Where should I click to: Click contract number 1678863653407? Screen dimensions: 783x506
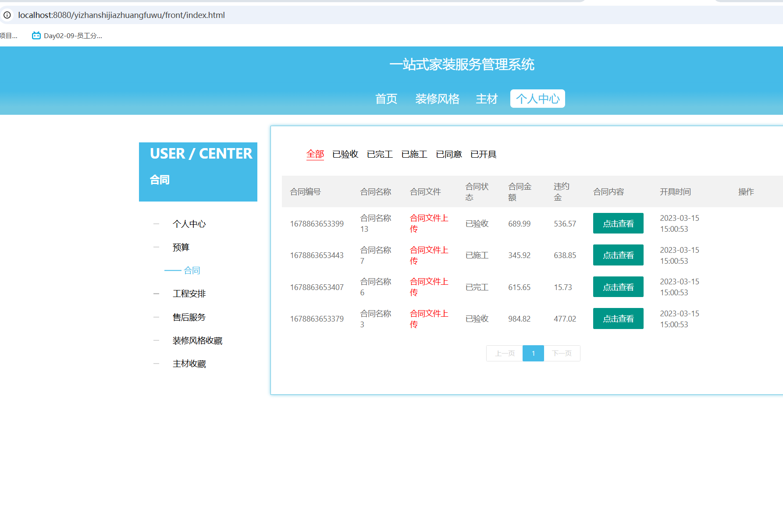(317, 287)
